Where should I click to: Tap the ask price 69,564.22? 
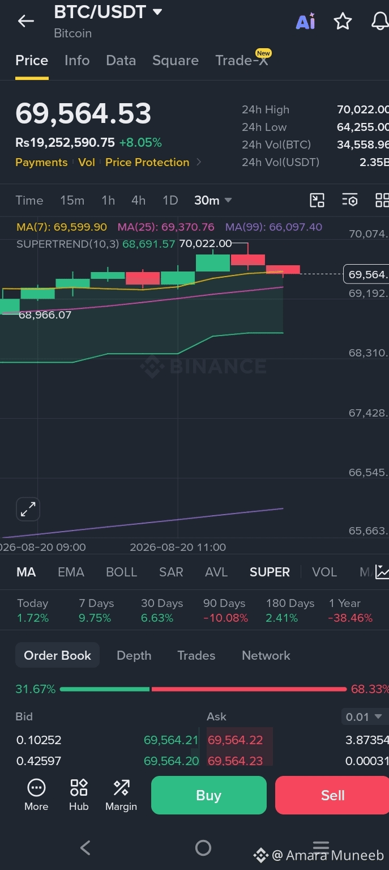point(235,740)
